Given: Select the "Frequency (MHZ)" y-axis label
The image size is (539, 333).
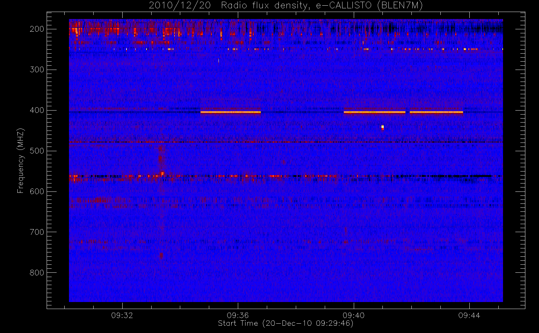Looking at the screenshot, I should tap(21, 161).
